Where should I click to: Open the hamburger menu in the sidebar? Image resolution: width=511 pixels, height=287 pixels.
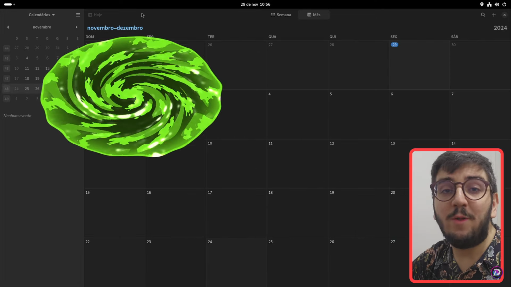tap(78, 15)
